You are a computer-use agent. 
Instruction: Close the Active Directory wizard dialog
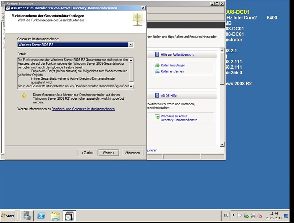pyautogui.click(x=143, y=8)
